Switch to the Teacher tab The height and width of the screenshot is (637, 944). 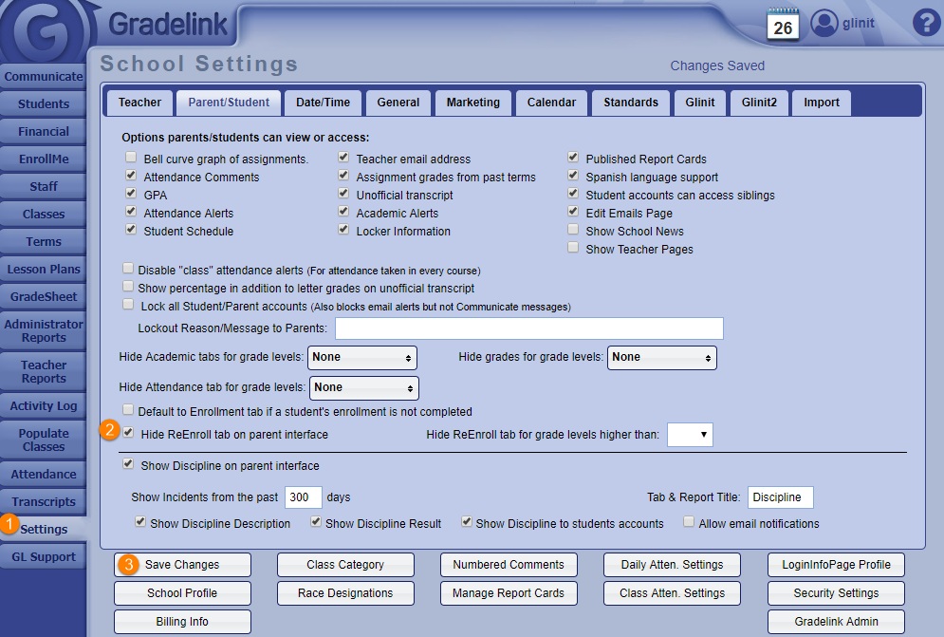point(139,103)
